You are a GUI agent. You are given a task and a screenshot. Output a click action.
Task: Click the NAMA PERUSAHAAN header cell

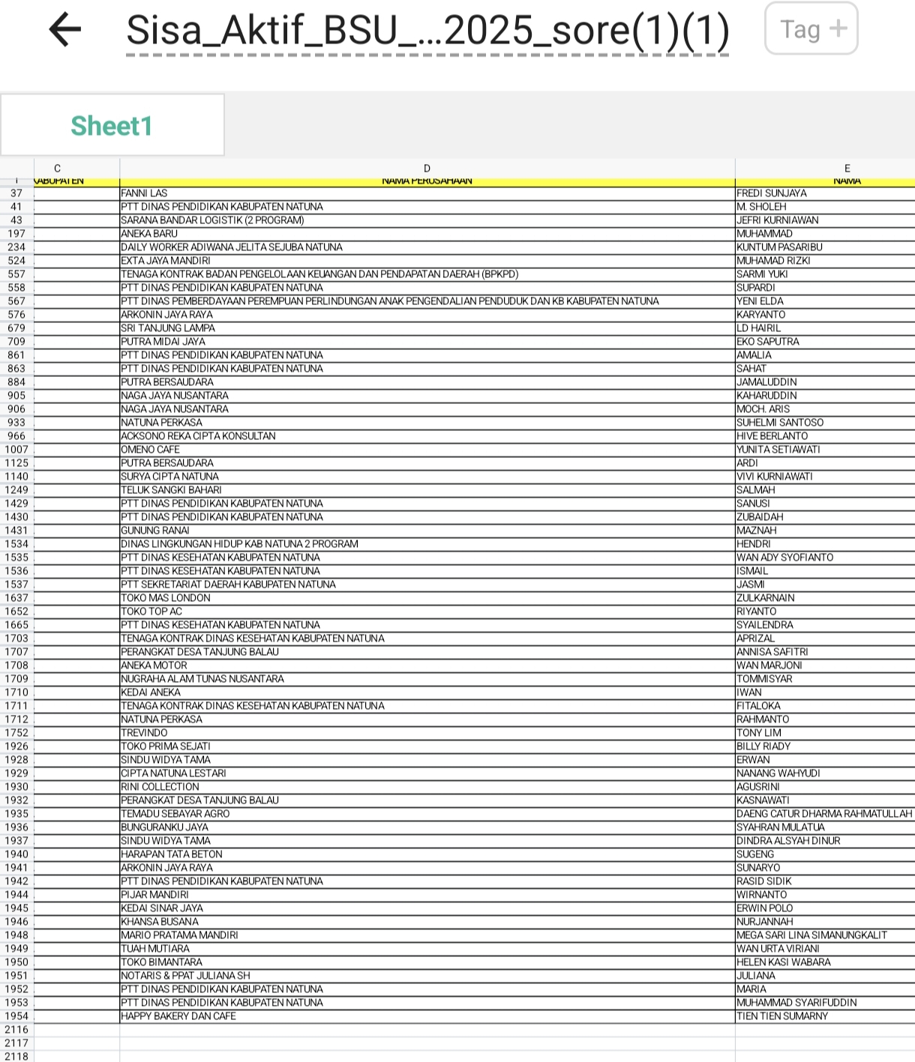[427, 181]
